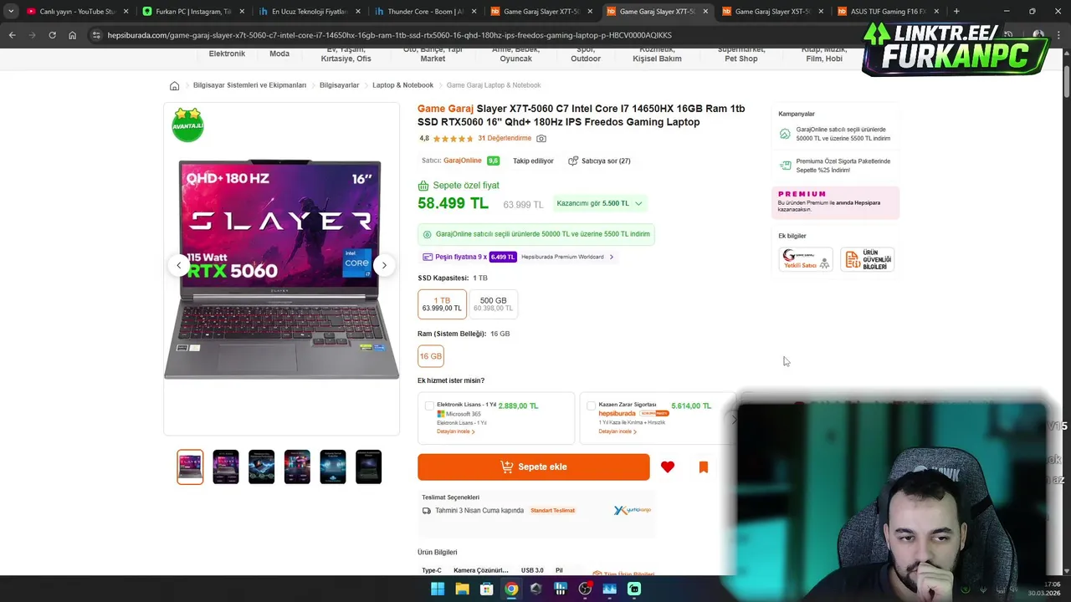Open Laptop & Notebook breadcrumb

402,85
